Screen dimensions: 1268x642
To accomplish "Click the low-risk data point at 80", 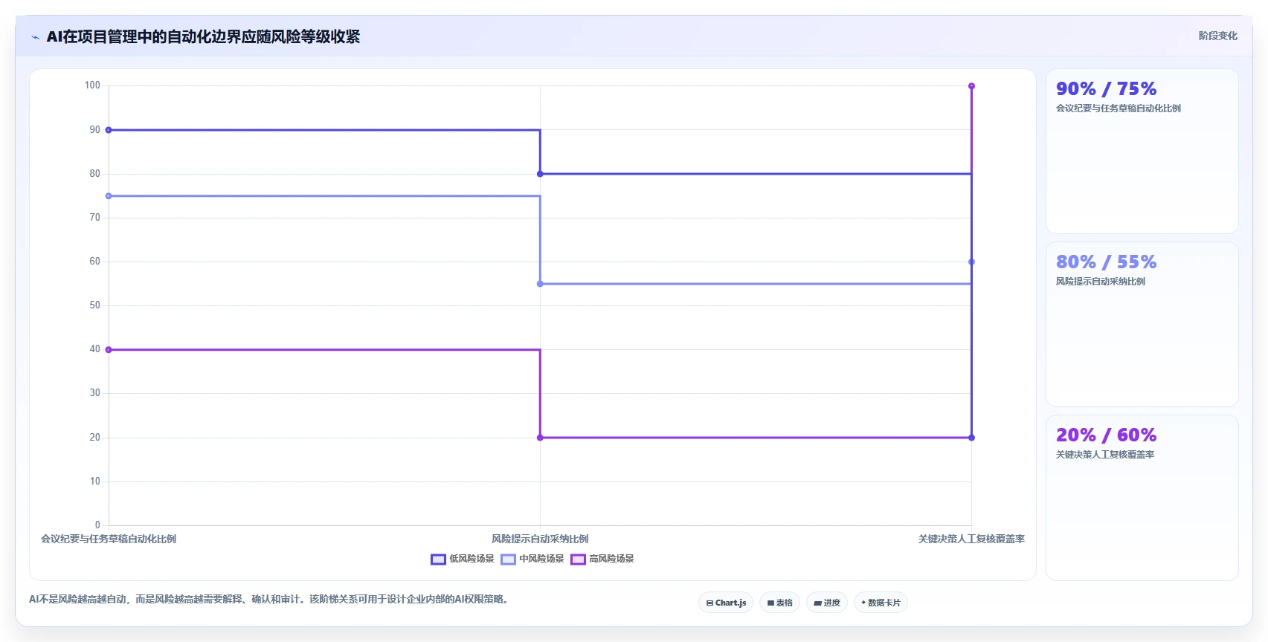I will coord(540,174).
